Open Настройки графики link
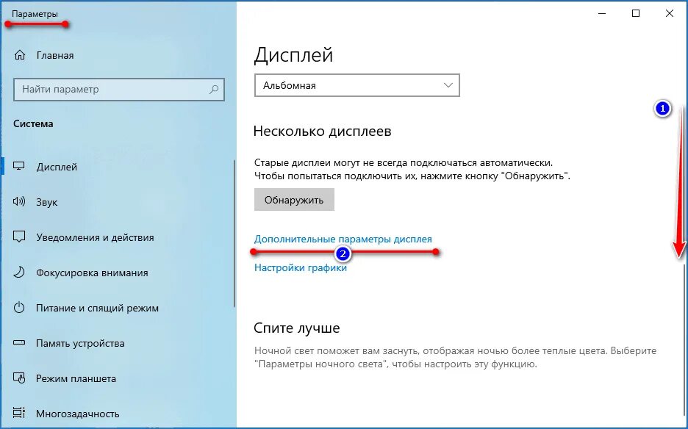The height and width of the screenshot is (429, 688). click(x=301, y=267)
